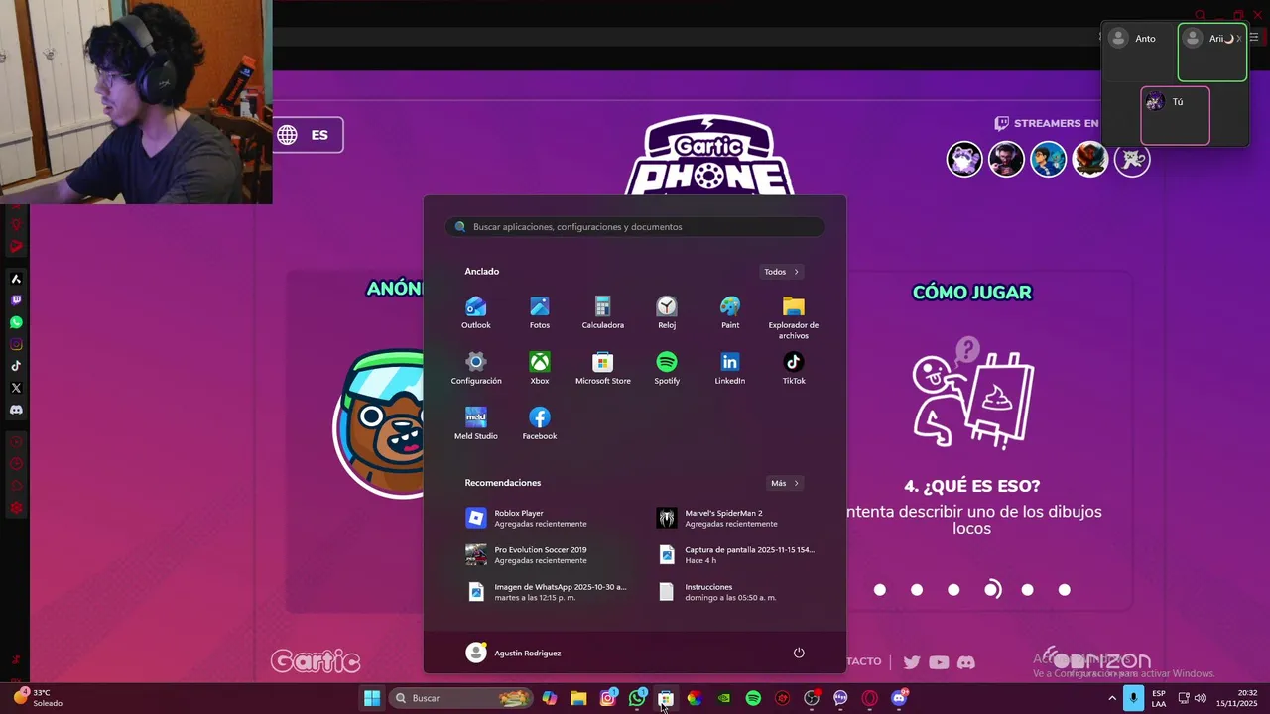Click the Windows Start button

click(372, 698)
